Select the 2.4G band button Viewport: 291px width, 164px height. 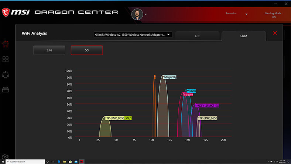49,50
